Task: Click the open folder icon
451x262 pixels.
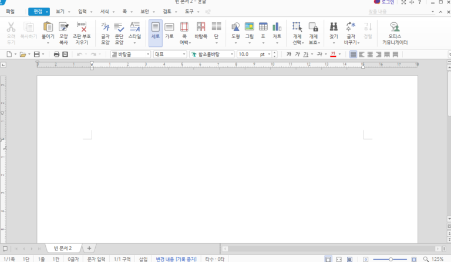Action: pos(23,55)
